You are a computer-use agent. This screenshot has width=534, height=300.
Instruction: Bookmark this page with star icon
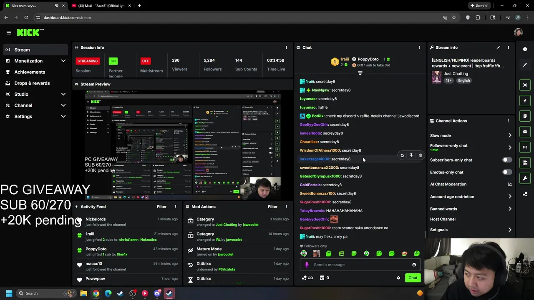pyautogui.click(x=454, y=17)
